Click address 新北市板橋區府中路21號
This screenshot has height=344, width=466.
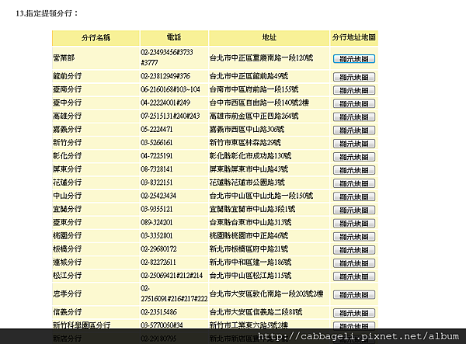coord(249,249)
